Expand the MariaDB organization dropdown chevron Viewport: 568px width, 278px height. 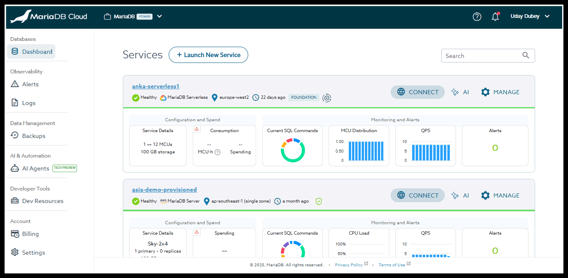pyautogui.click(x=159, y=17)
